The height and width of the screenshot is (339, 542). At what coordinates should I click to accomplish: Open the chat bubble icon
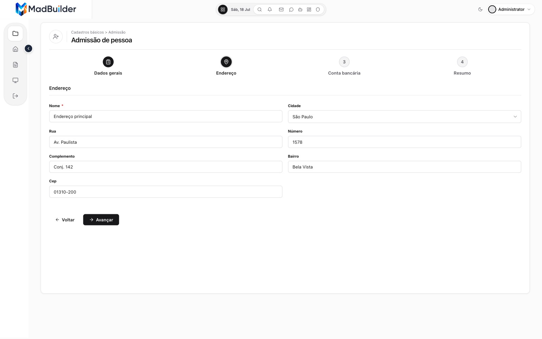tap(291, 9)
